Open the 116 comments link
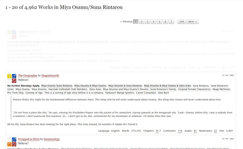The width and height of the screenshot is (243, 149). pyautogui.click(x=180, y=131)
